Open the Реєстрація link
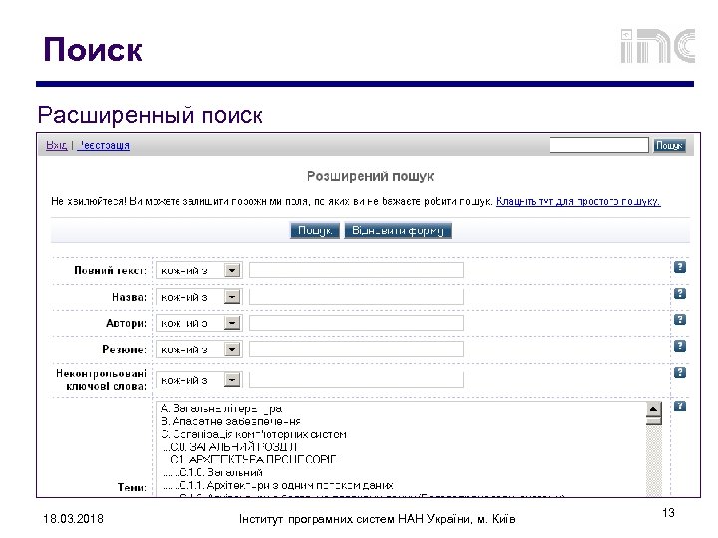Viewport: 718px width, 538px height. [103, 145]
